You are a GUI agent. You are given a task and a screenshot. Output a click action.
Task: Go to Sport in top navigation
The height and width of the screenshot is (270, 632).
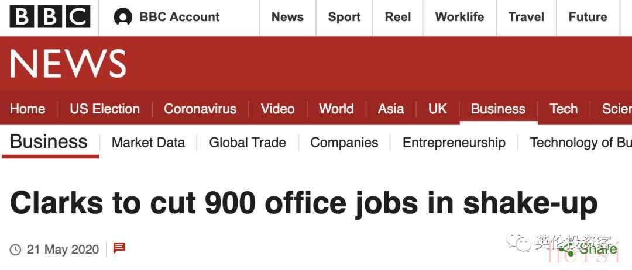pos(344,17)
